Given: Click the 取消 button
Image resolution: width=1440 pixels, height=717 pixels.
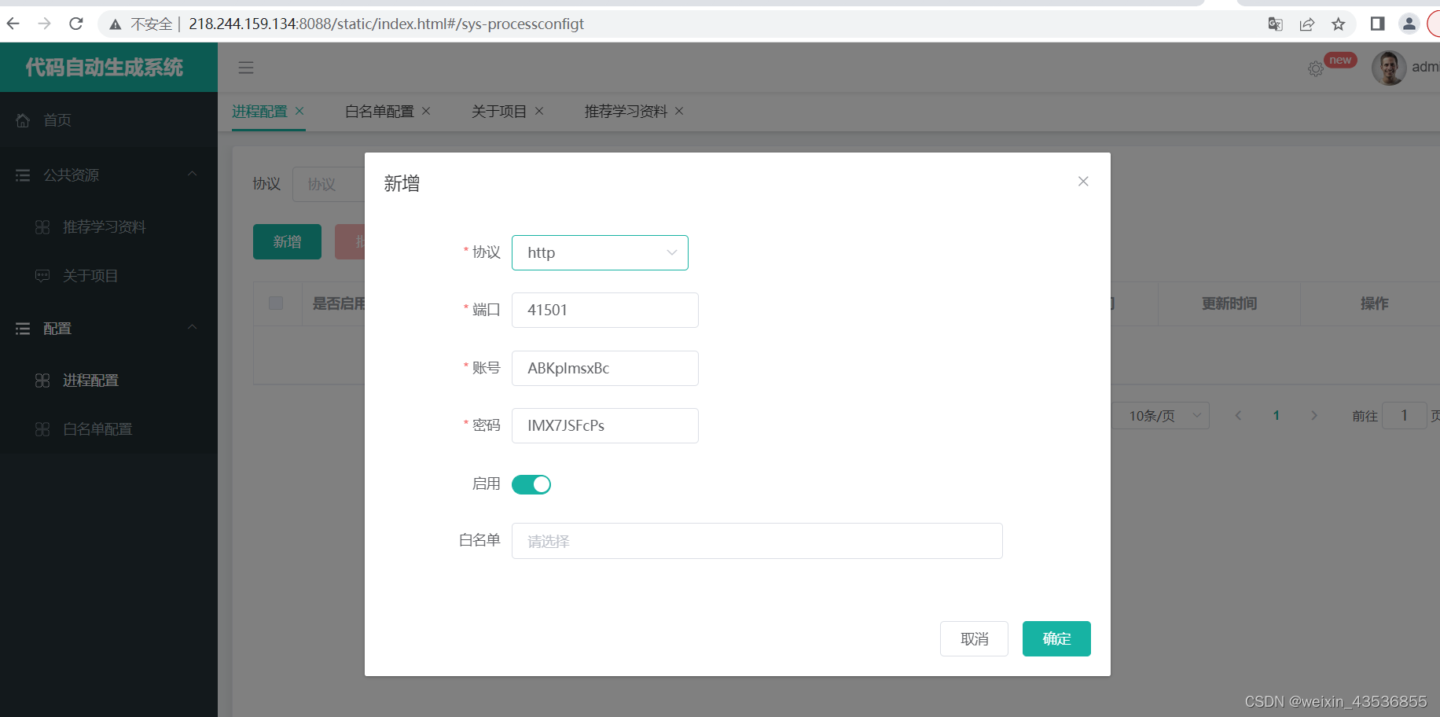Looking at the screenshot, I should click(x=974, y=638).
